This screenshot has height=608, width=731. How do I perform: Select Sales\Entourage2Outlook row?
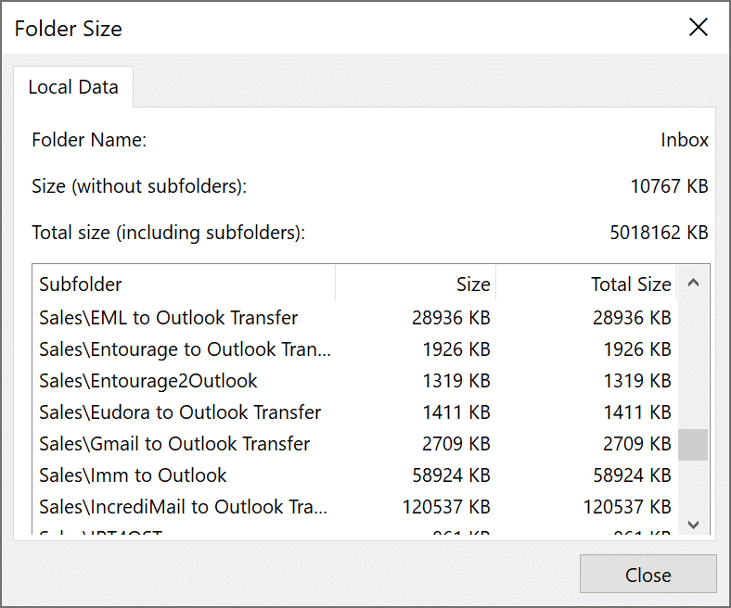pos(354,381)
